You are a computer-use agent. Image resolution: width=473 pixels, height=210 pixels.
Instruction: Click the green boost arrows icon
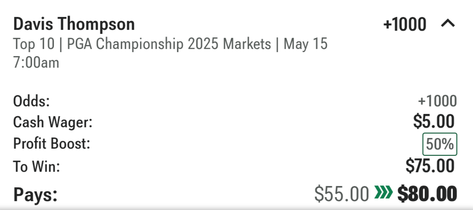[x=383, y=193]
